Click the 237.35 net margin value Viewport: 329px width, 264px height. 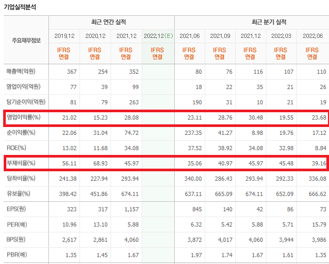point(193,133)
